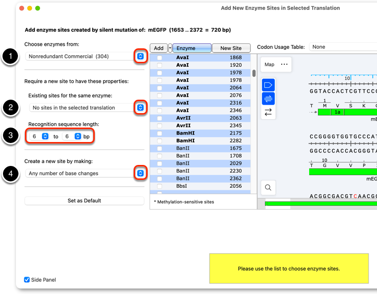Check the AvaI 1920 checkbox
Image resolution: width=377 pixels, height=294 pixels.
[x=160, y=65]
